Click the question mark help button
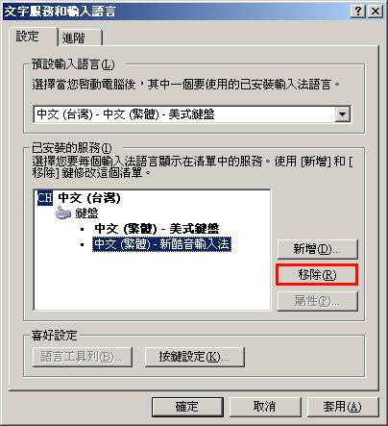 (x=358, y=12)
